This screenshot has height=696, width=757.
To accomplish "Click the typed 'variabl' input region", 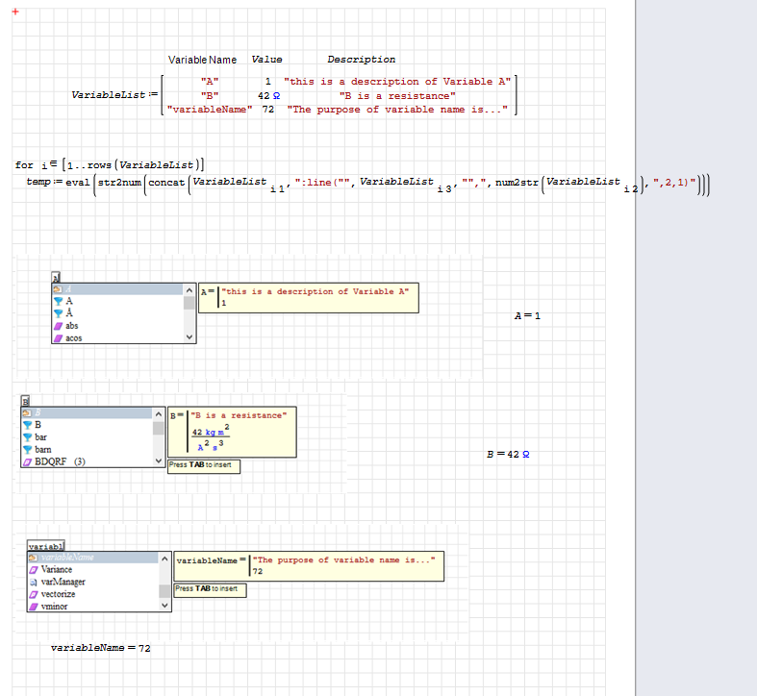I will coord(46,546).
